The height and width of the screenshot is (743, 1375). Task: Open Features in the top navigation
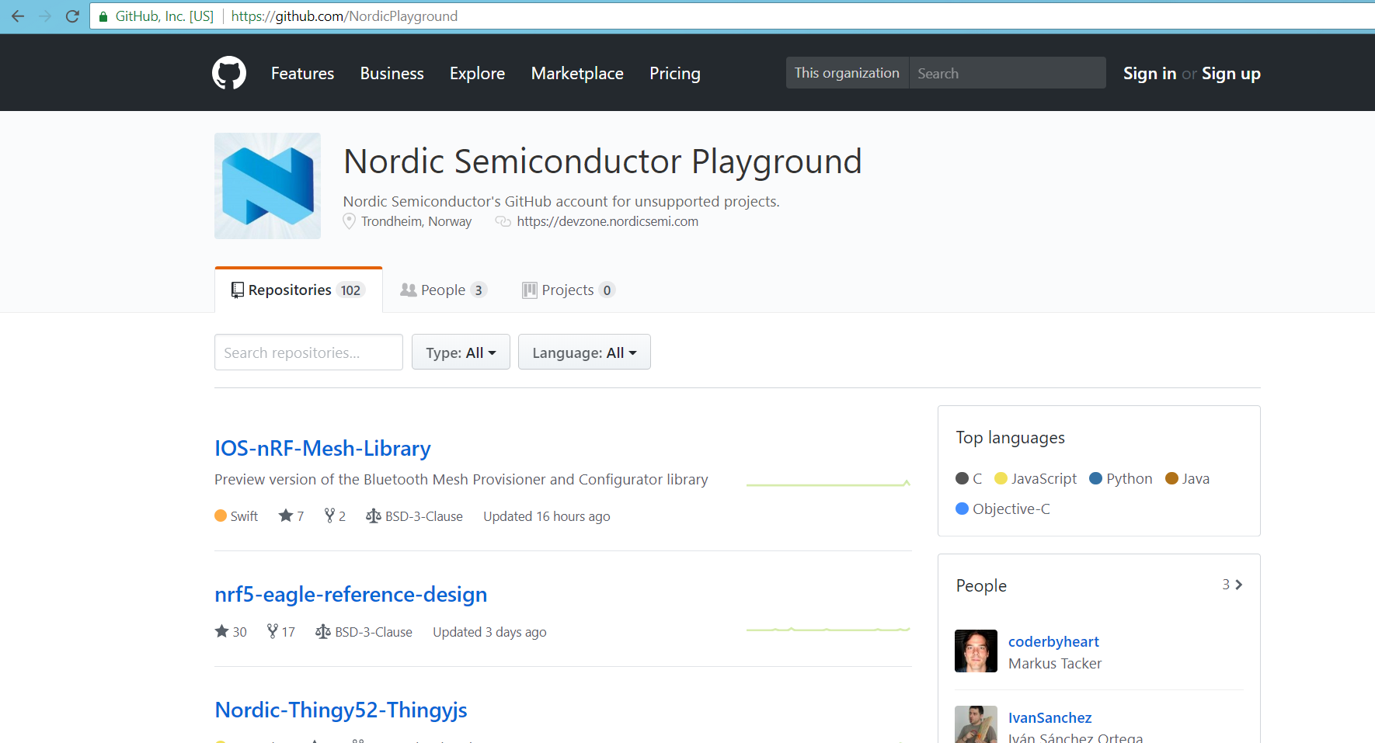[x=302, y=73]
